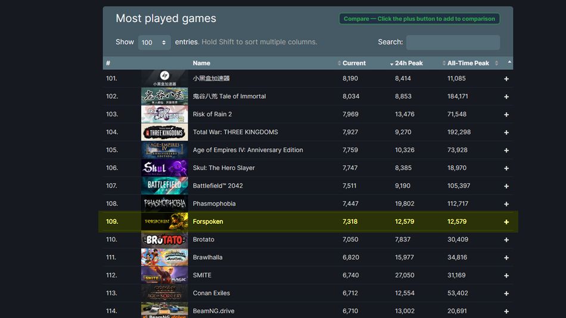The height and width of the screenshot is (318, 566).
Task: Click Risk of Rain 2 thumbnail
Action: coord(164,114)
